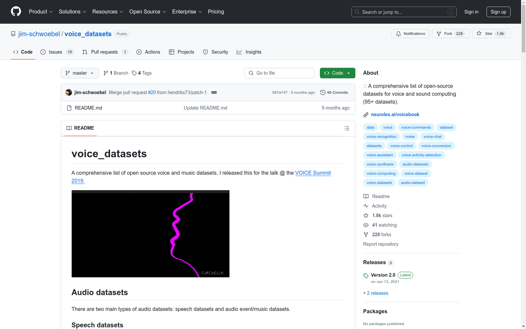The height and width of the screenshot is (329, 526).
Task: Visit the neurolex.ai/voicebook link
Action: [395, 114]
